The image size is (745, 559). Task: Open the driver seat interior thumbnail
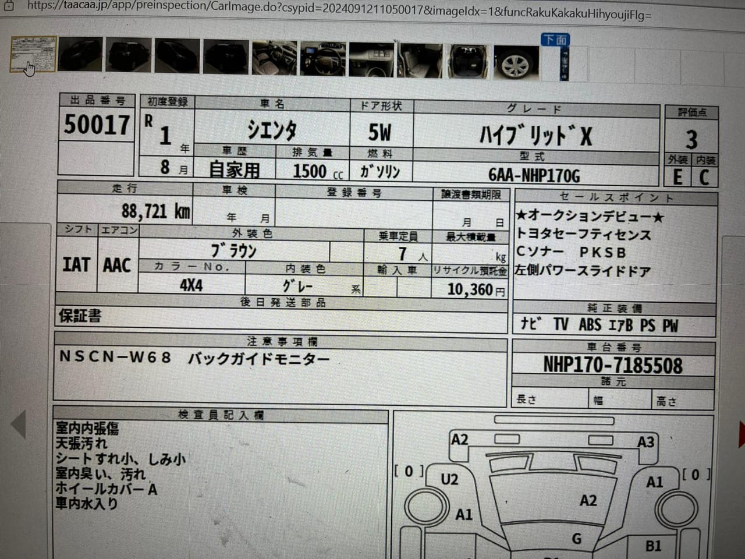[274, 58]
